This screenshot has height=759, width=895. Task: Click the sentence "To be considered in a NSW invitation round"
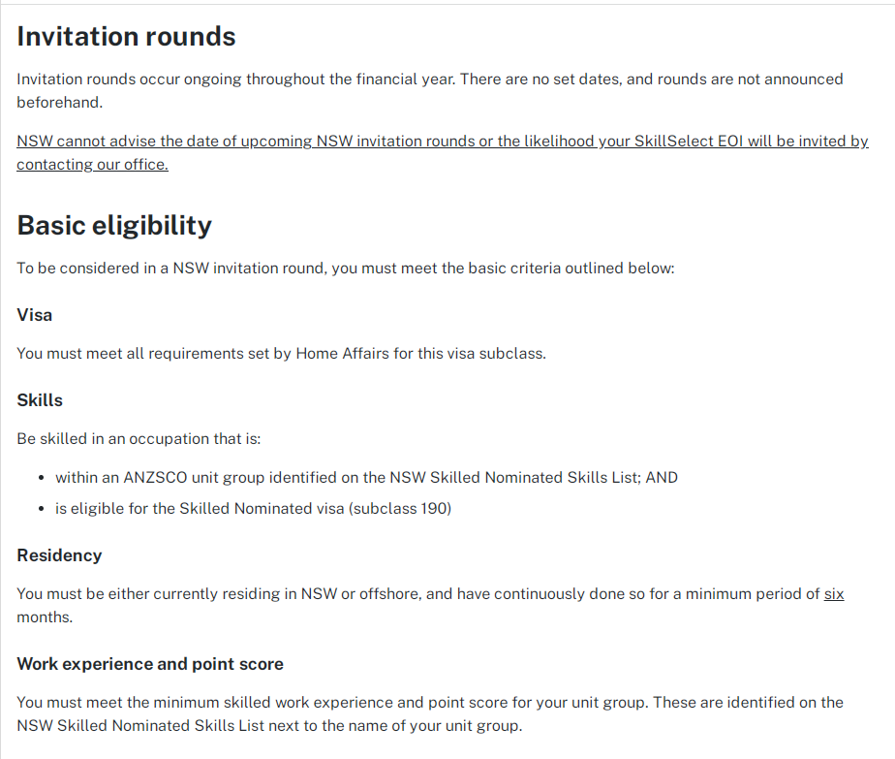(345, 269)
